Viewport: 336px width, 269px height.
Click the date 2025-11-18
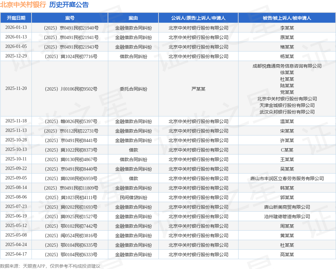point(16,121)
